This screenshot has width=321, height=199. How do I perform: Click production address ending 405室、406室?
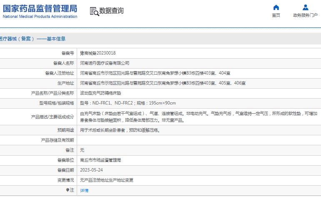[163, 83]
